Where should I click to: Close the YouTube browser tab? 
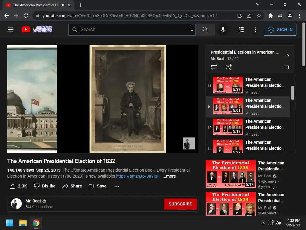[69, 5]
